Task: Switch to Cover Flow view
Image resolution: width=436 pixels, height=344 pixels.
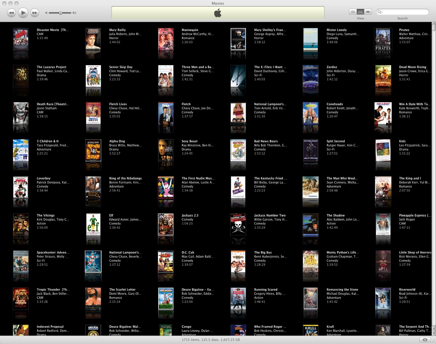Action: pyautogui.click(x=368, y=12)
